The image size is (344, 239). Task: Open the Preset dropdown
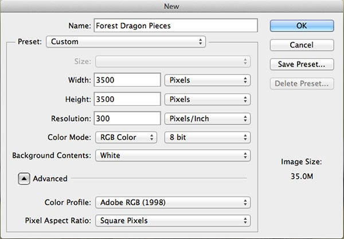point(126,41)
